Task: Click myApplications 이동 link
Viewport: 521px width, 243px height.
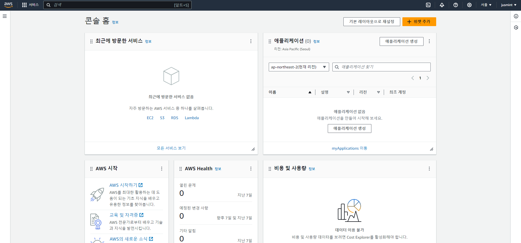Action: click(349, 148)
